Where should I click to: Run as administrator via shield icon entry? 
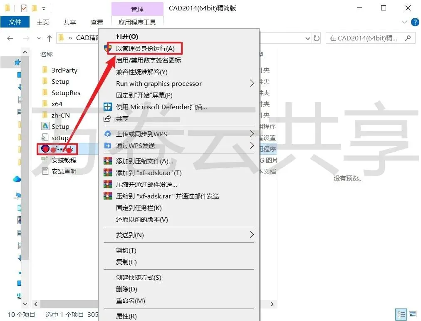(x=145, y=48)
